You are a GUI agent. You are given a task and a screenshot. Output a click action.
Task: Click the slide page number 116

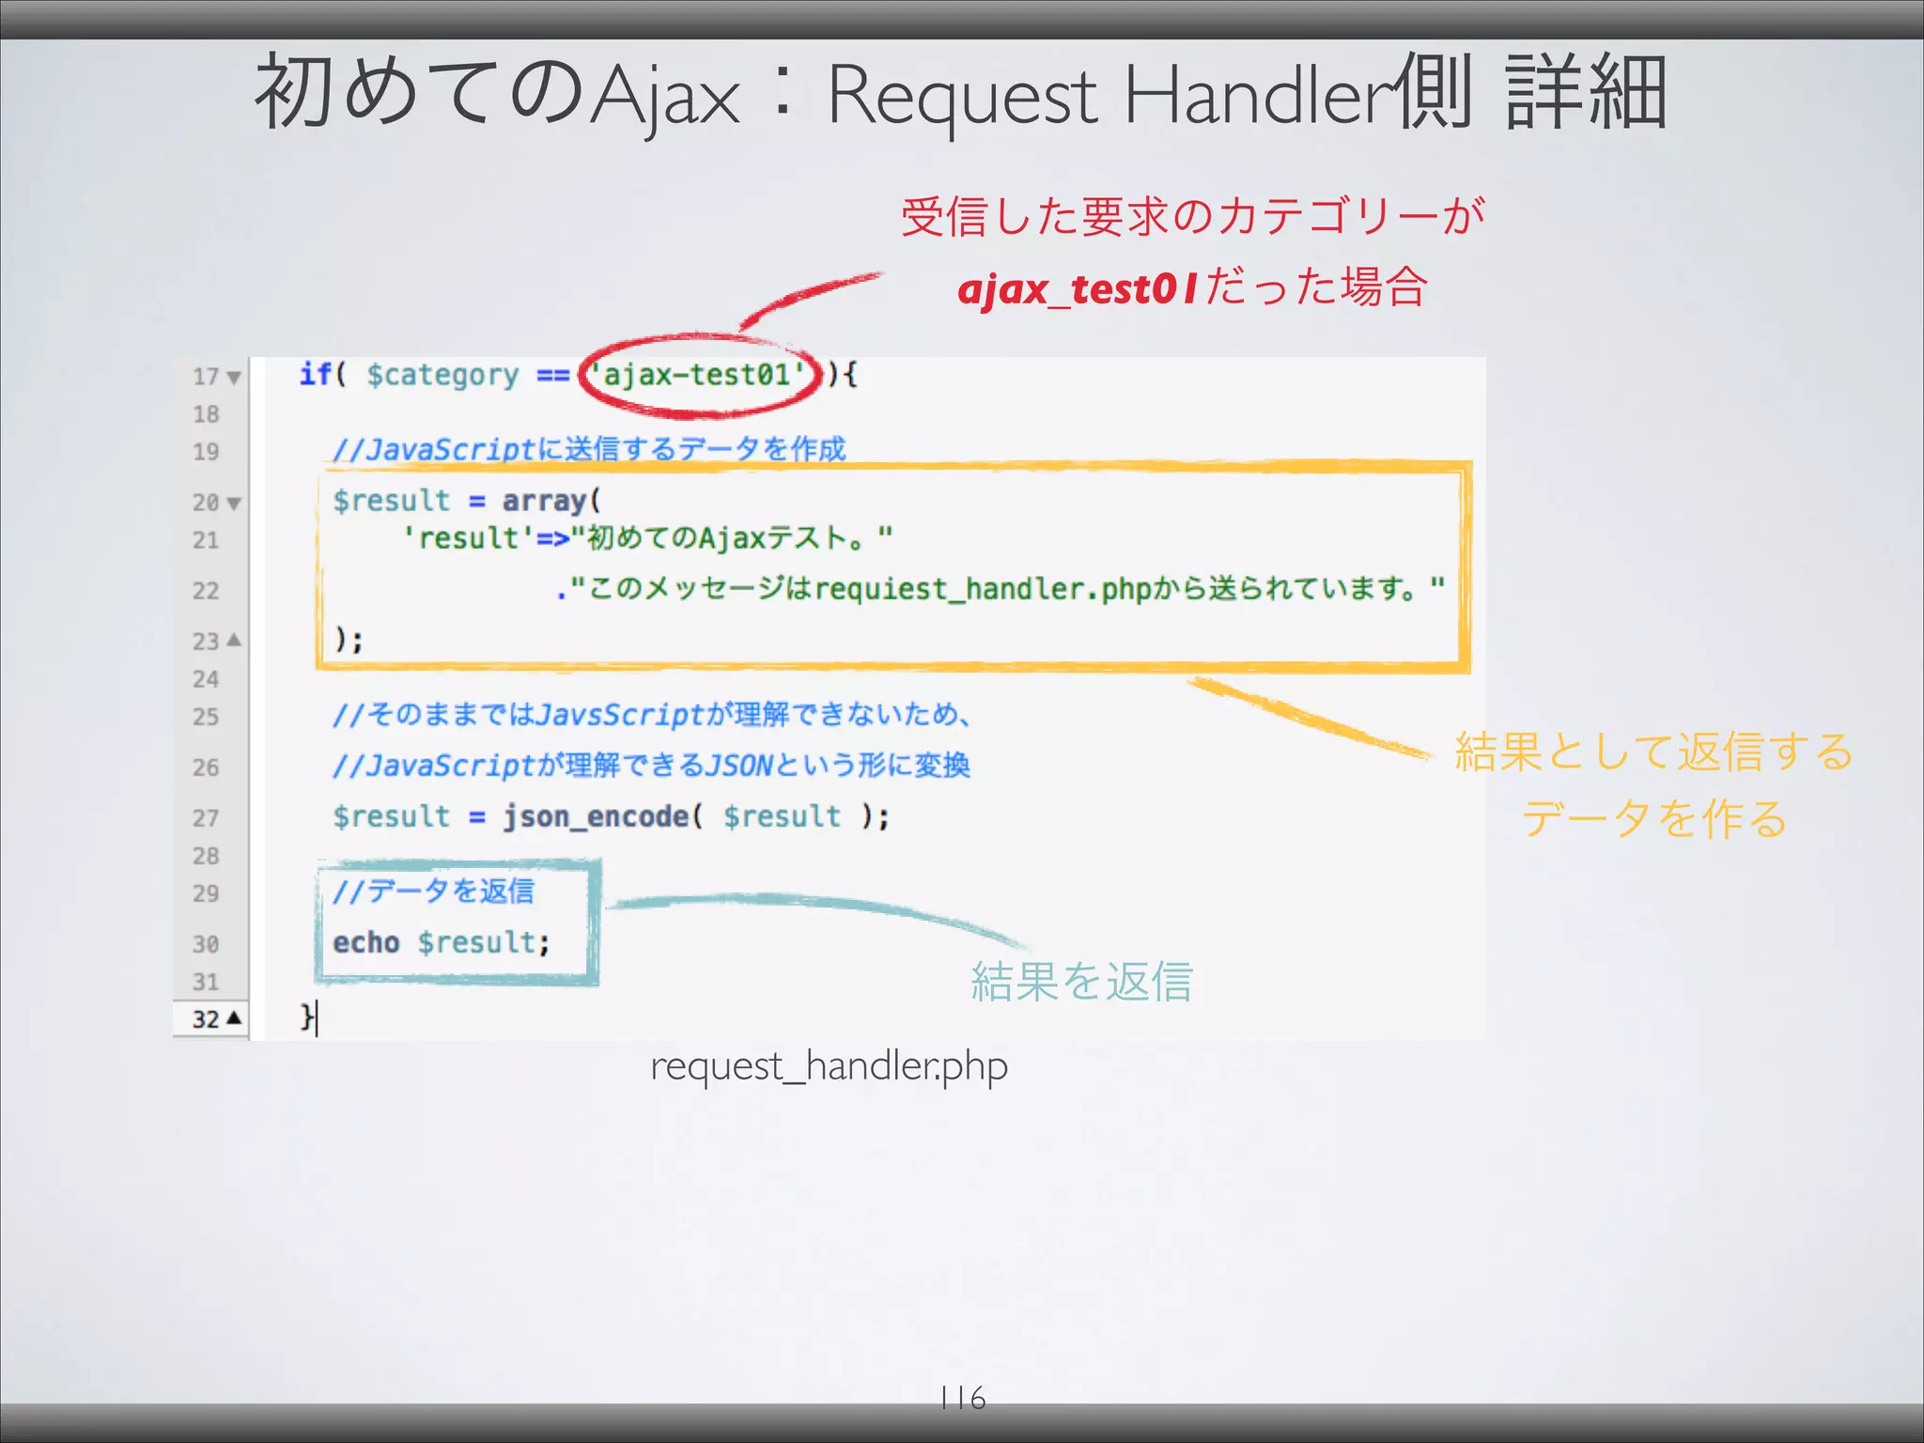(x=962, y=1398)
